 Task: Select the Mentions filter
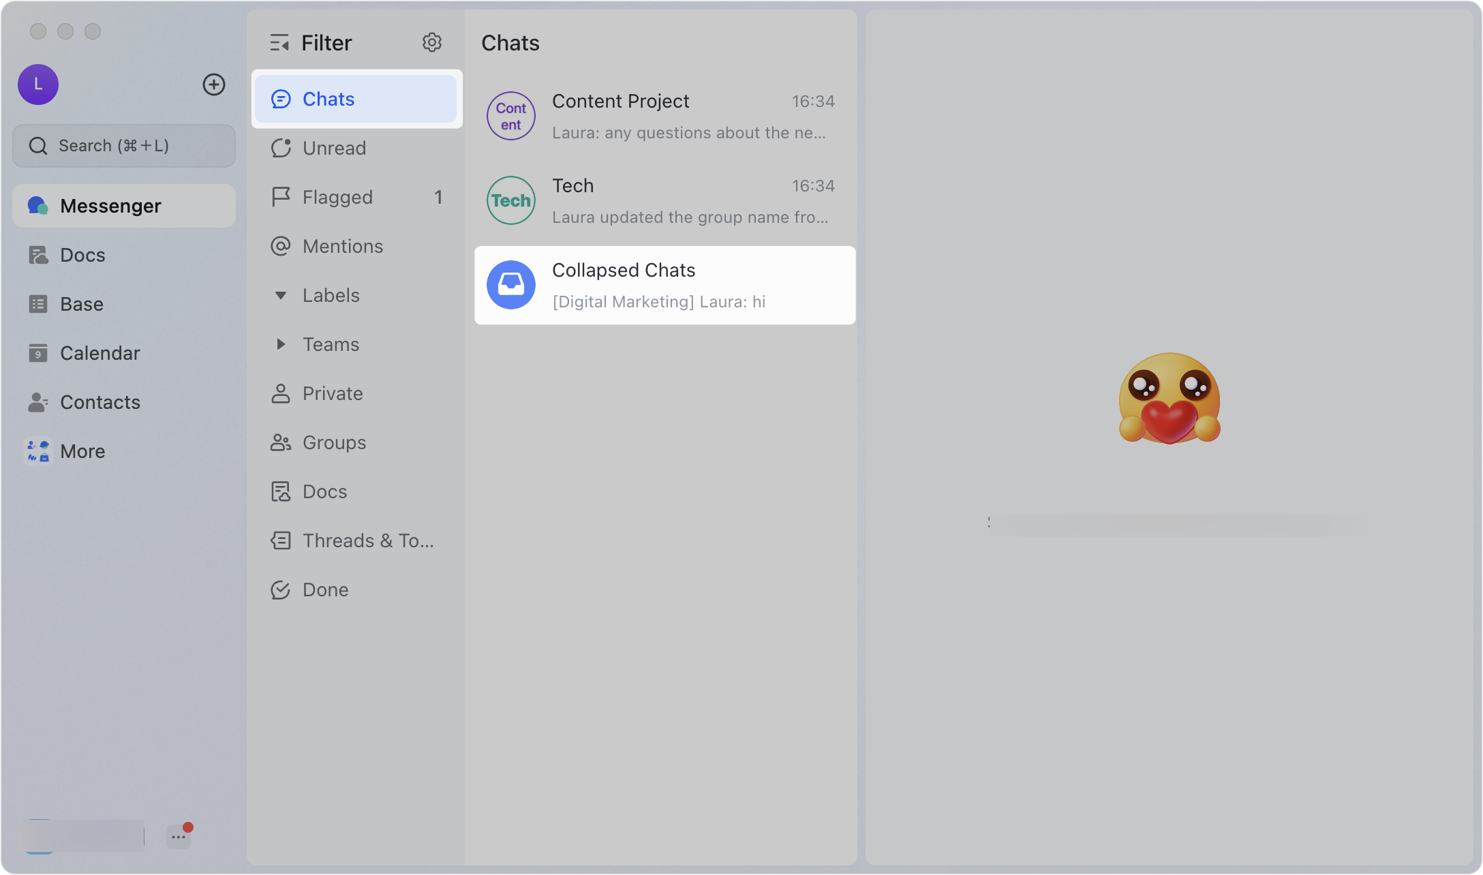pos(356,246)
